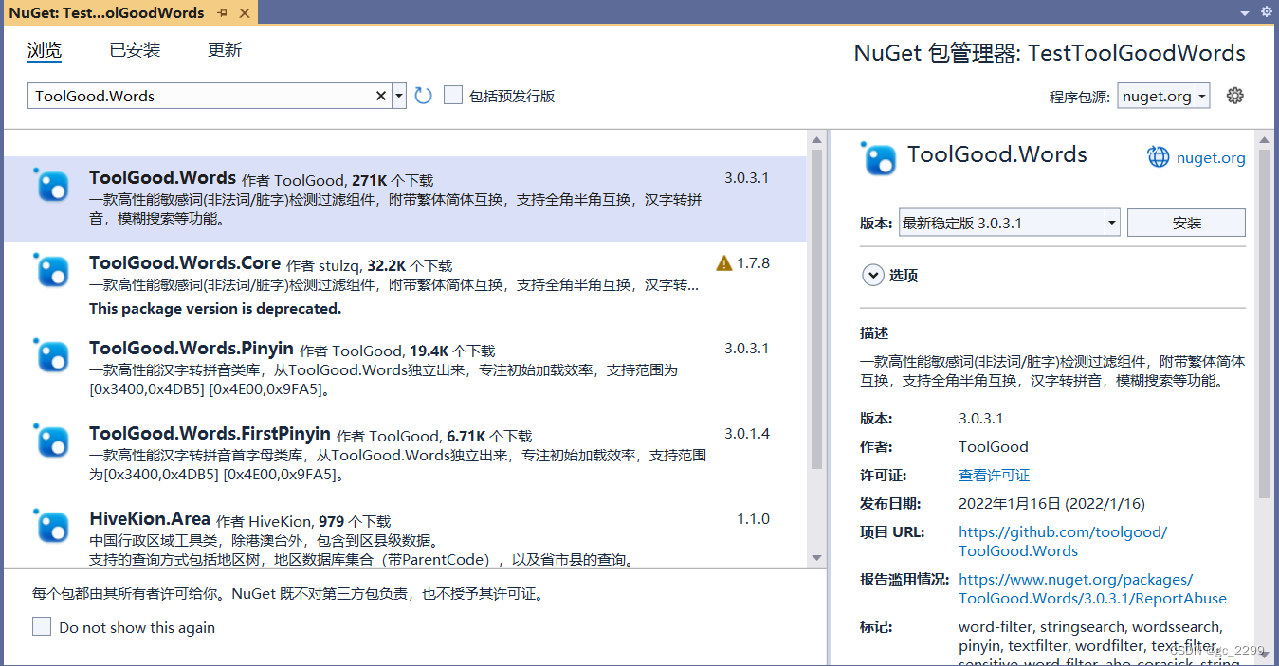Click deprecated warning icon next to 1.7.8
Image resolution: width=1279 pixels, height=666 pixels.
724,263
